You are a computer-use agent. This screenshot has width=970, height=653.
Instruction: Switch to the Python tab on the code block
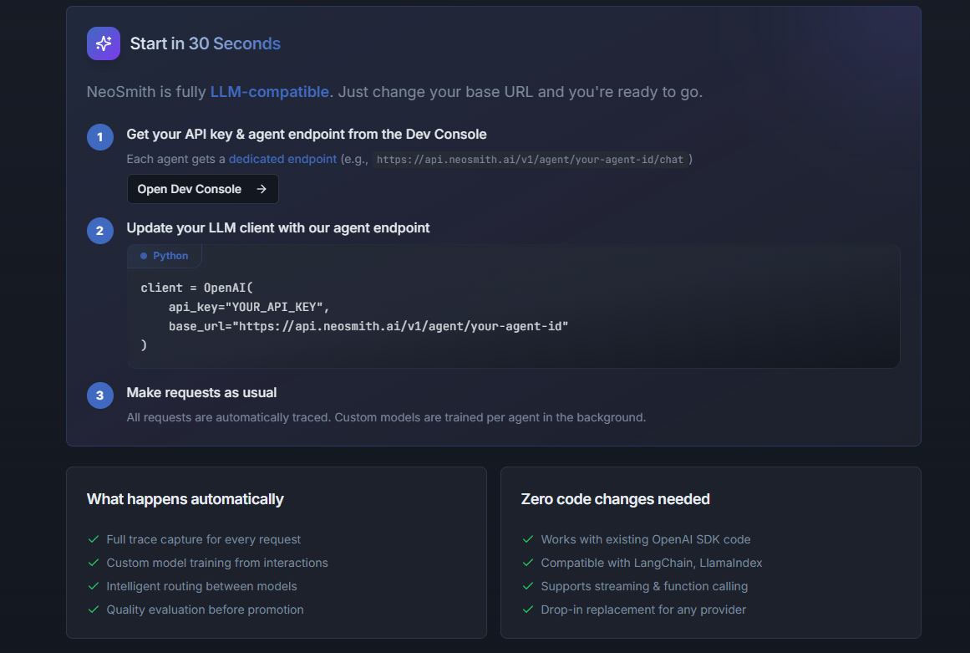tap(164, 256)
